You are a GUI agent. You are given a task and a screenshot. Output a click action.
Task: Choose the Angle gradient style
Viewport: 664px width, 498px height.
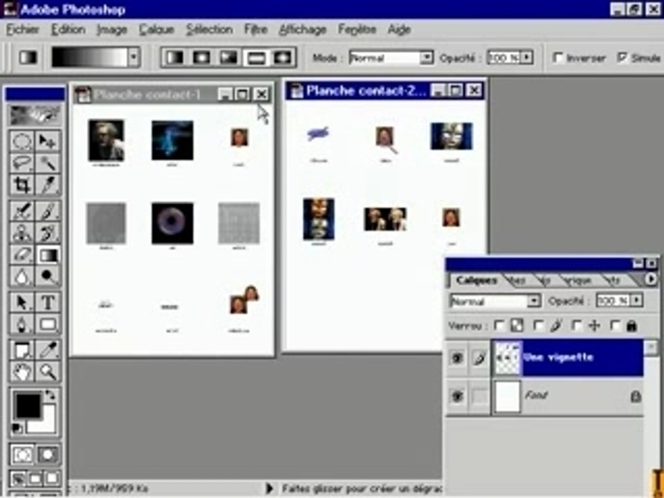pyautogui.click(x=228, y=57)
